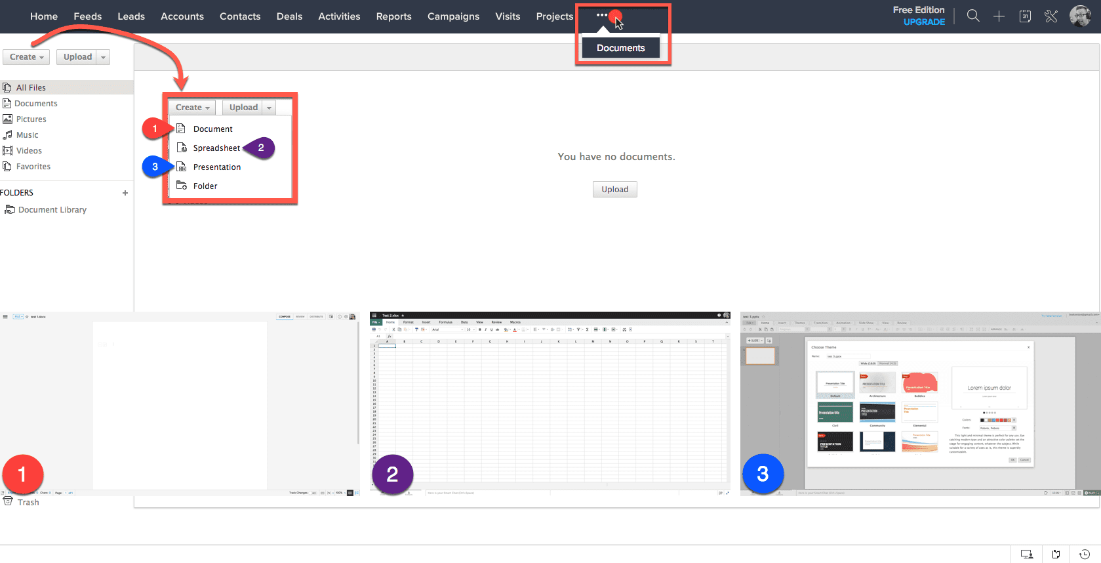
Task: Choose Presentation from the Create menu
Action: (216, 167)
